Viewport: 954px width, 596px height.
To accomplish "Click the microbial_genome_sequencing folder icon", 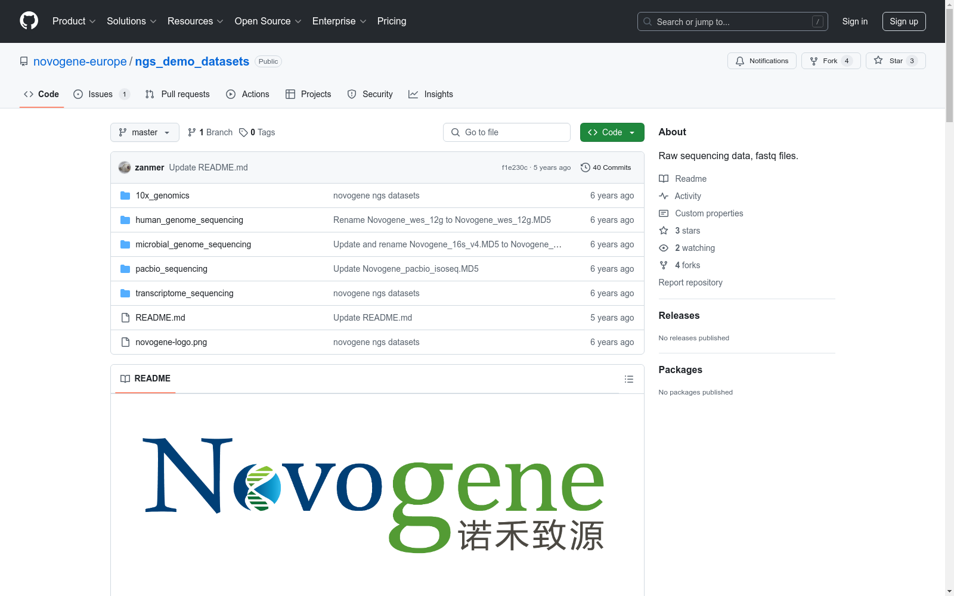I will pos(125,244).
